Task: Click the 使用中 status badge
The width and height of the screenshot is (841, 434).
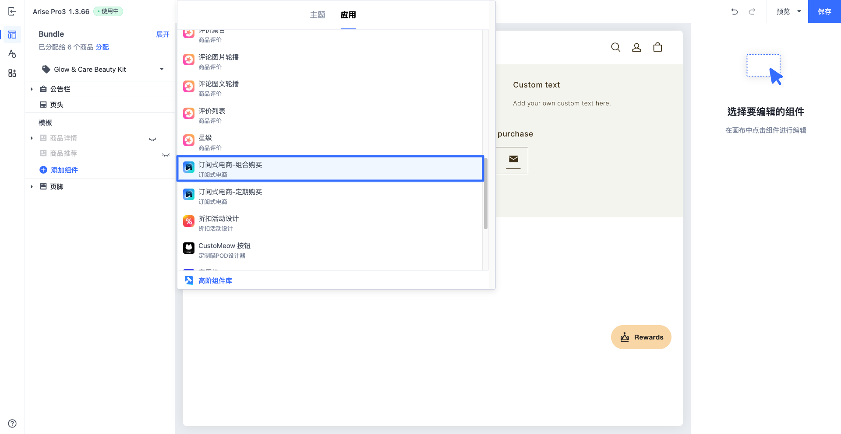Action: click(108, 11)
